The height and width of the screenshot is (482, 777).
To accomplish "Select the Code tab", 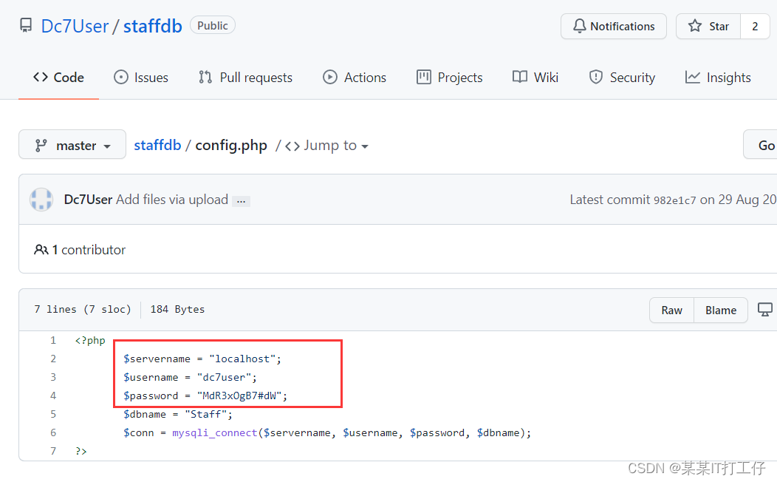I will [58, 78].
